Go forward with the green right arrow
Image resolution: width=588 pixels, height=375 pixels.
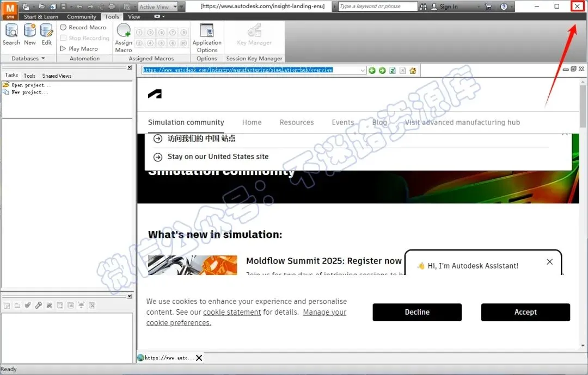tap(382, 70)
